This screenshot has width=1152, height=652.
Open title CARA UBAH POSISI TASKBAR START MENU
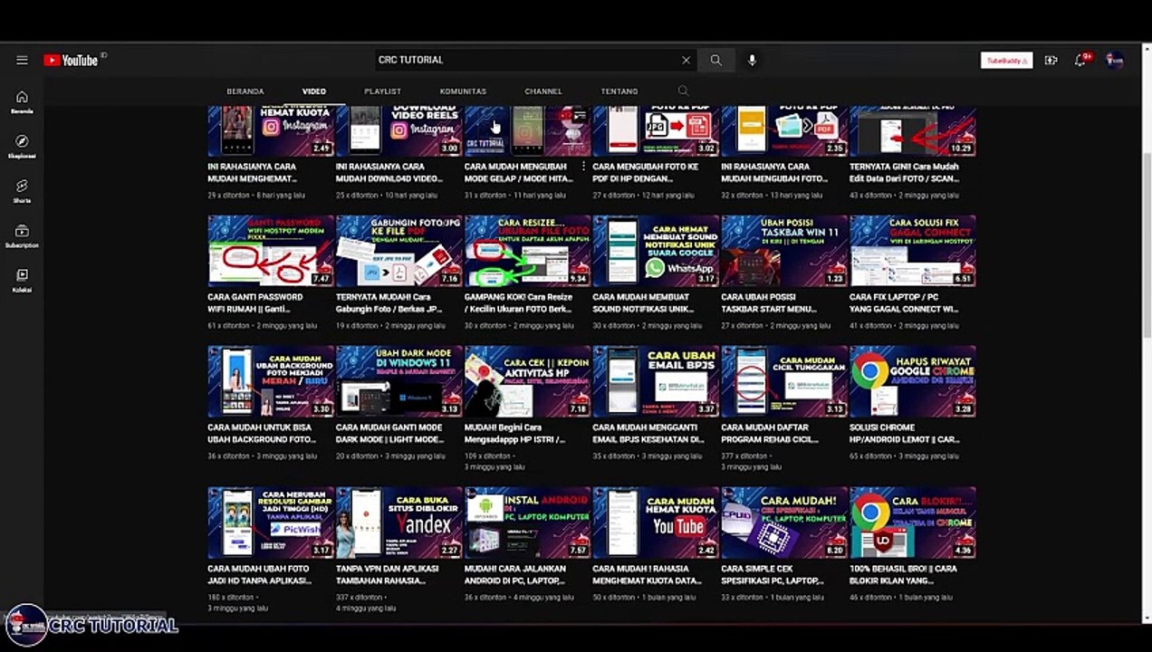[x=769, y=303]
